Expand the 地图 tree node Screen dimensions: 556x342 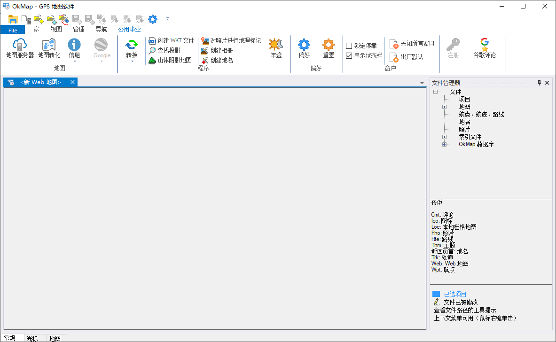click(444, 106)
